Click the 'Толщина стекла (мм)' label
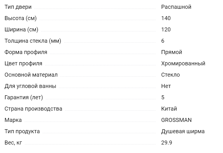This screenshot has height=153, width=223. point(33,41)
